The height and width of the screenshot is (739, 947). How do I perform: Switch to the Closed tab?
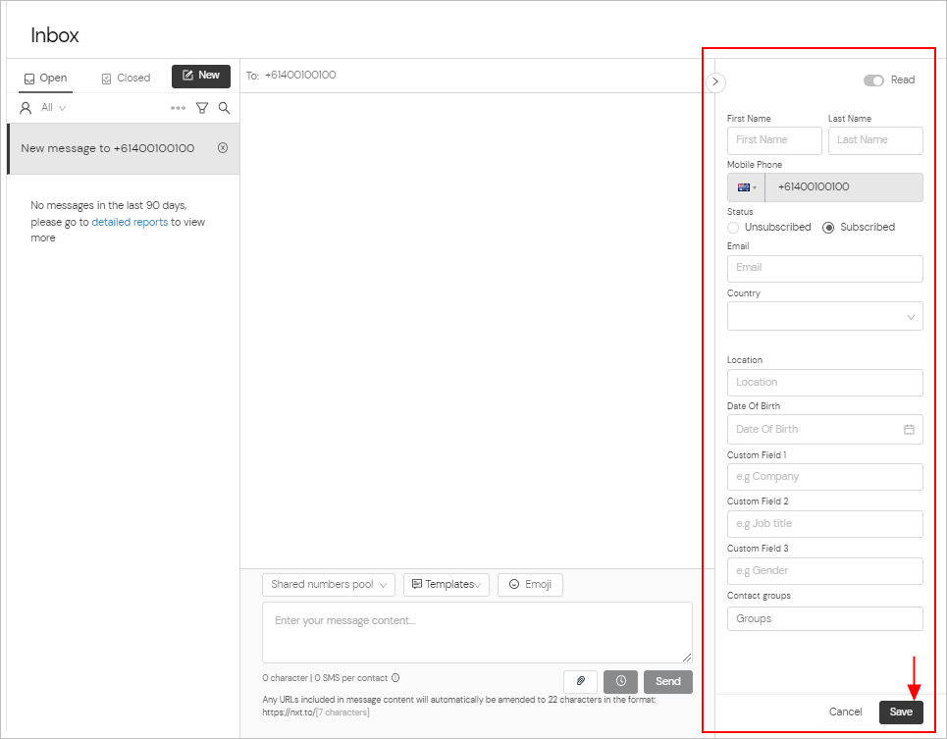(x=126, y=77)
